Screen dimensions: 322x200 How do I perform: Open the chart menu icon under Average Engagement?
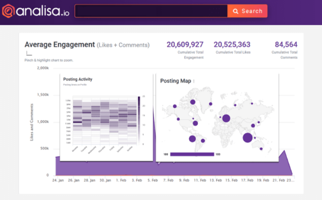click(29, 53)
